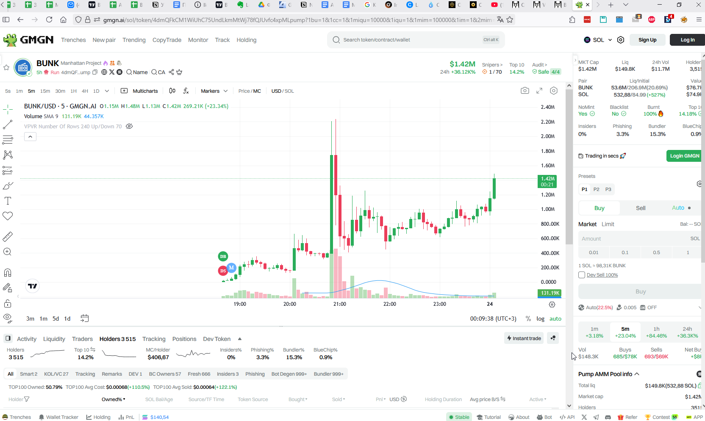Click the Log In button
705x421 pixels.
click(687, 40)
